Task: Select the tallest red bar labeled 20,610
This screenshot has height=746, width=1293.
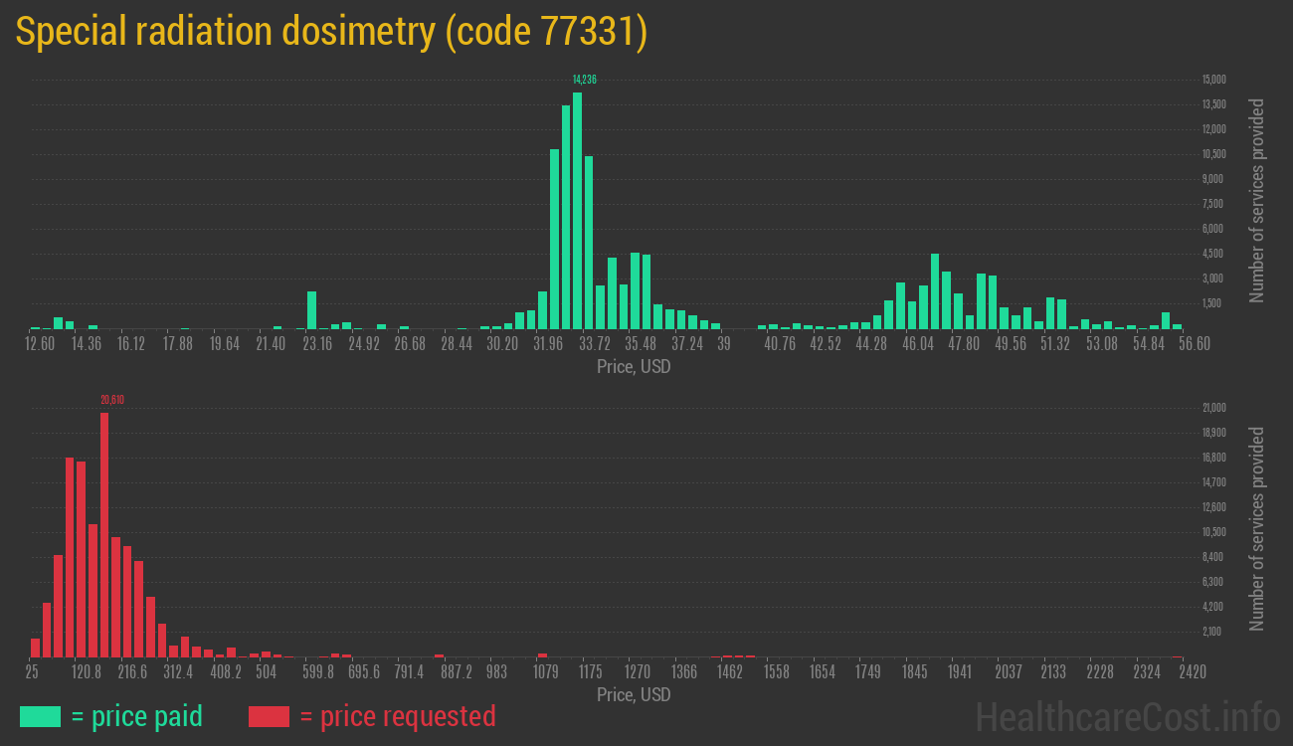Action: tap(104, 535)
